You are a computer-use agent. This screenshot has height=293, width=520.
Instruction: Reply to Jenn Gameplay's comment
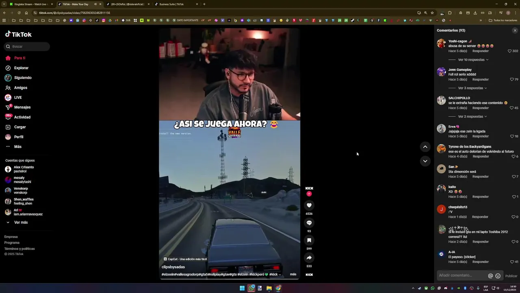tap(481, 79)
